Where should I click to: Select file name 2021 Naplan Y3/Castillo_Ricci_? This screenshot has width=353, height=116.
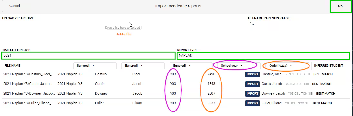click(29, 74)
